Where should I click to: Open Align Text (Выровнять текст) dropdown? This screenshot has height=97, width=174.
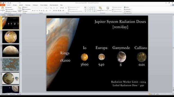[73, 9]
